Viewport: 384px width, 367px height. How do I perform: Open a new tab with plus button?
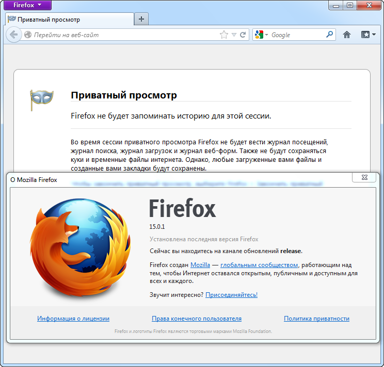point(141,19)
